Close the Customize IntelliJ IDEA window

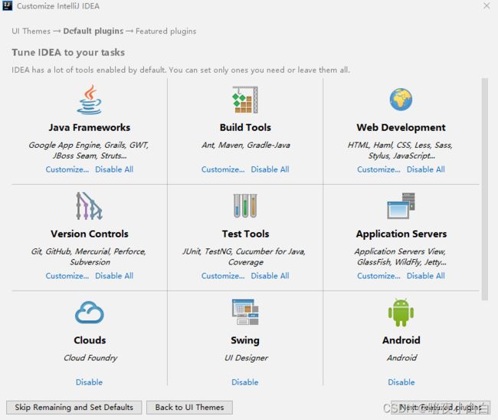tap(487, 5)
